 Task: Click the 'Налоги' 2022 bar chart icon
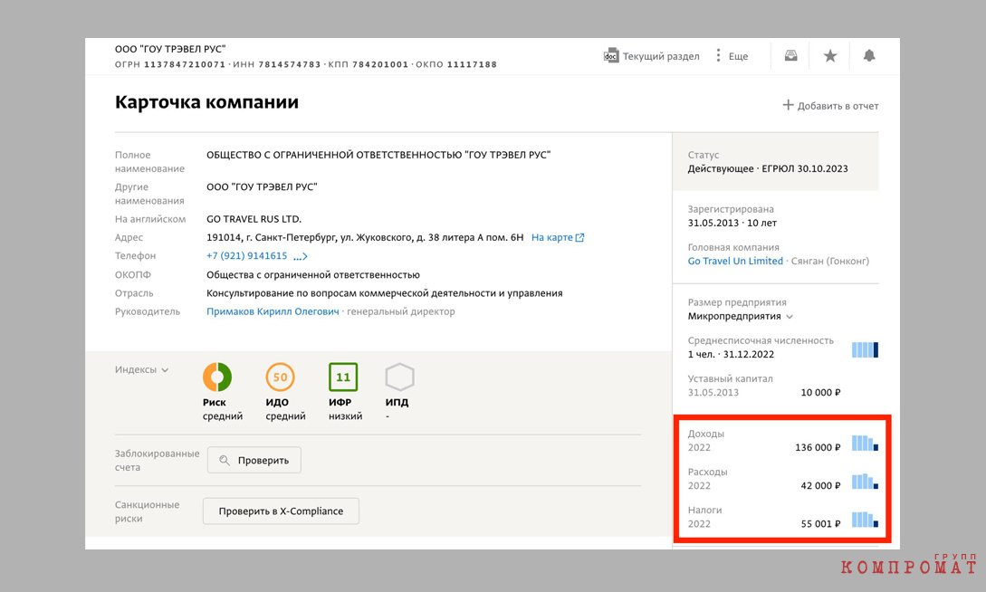tap(866, 520)
